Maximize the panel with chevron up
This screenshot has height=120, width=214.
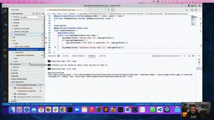point(197,56)
